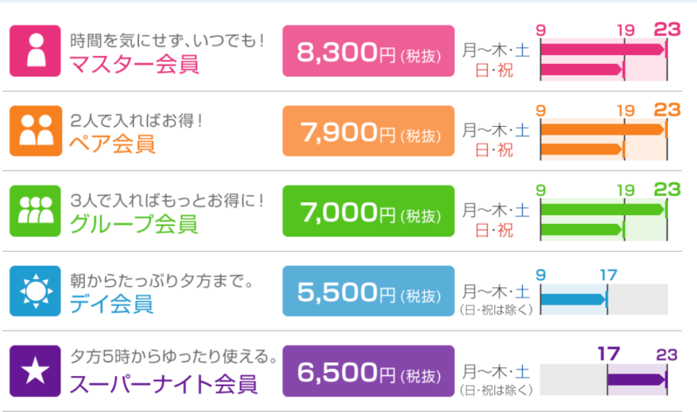Viewport: 697px width, 412px height.
Task: Open the グループ会員 plan title
Action: coord(134,223)
